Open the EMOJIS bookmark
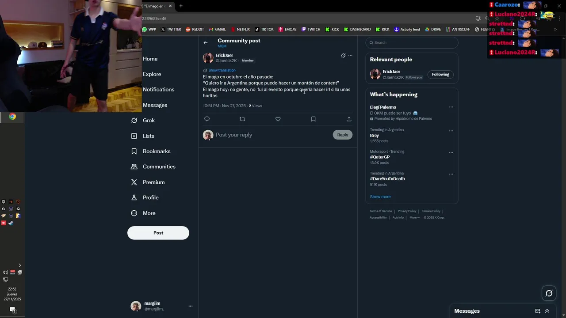This screenshot has width=566, height=318. tap(287, 30)
